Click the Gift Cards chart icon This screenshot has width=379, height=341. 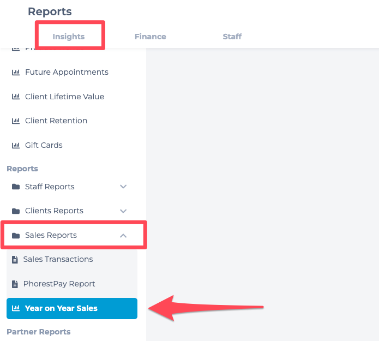(x=16, y=145)
